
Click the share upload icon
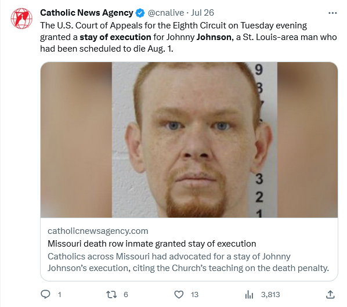(330, 294)
